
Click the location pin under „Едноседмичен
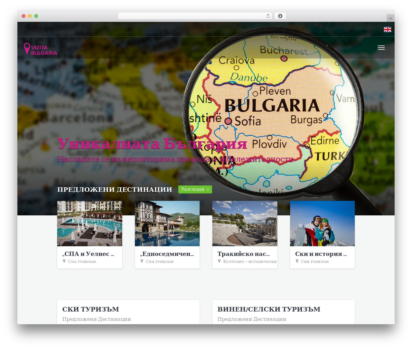tap(142, 261)
